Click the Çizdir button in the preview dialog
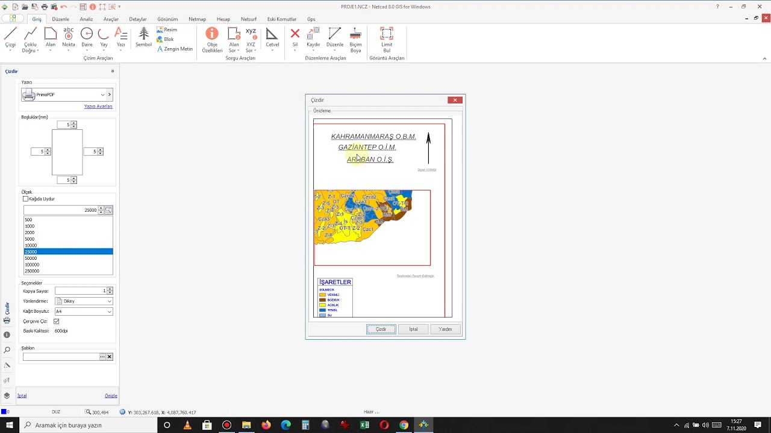The width and height of the screenshot is (771, 433). (x=381, y=329)
